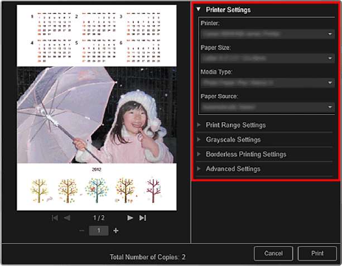Expand Borderless Printing Settings
This screenshot has height=266, width=342.
(245, 154)
